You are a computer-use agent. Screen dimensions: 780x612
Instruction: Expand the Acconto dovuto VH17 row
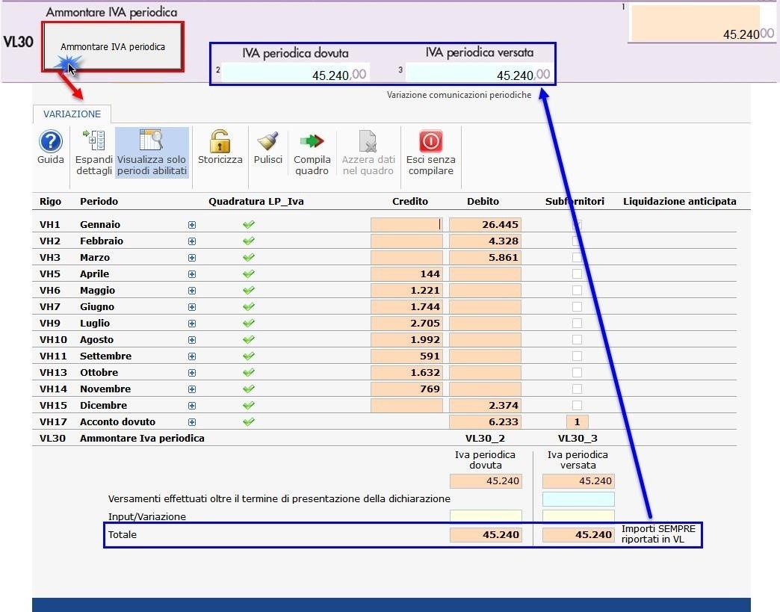tap(192, 422)
